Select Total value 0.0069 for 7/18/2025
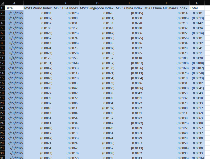The width and height of the screenshot is (210, 159). point(197,113)
